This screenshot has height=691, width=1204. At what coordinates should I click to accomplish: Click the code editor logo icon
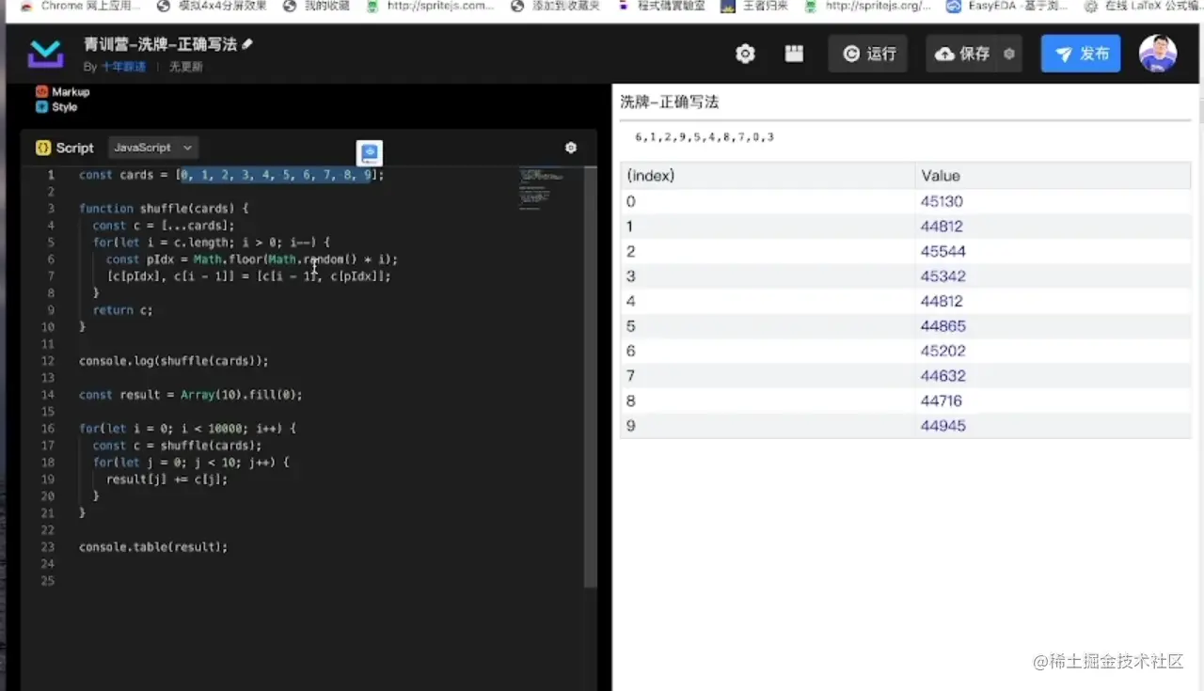tap(45, 54)
